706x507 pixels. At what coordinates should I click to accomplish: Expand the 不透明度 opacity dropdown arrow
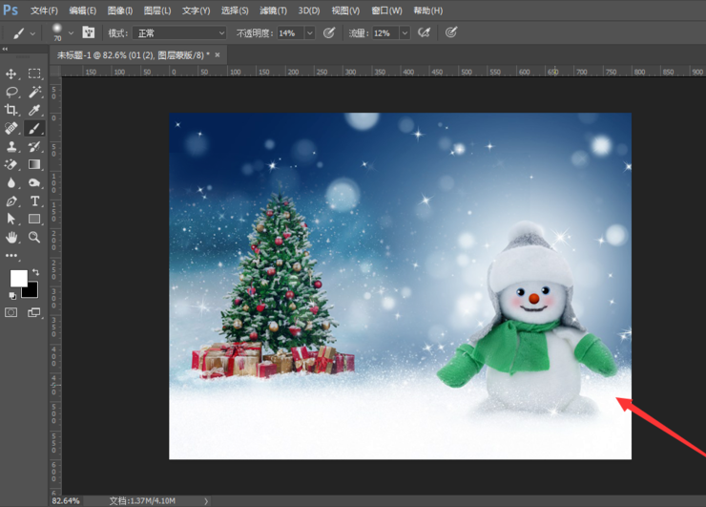309,32
